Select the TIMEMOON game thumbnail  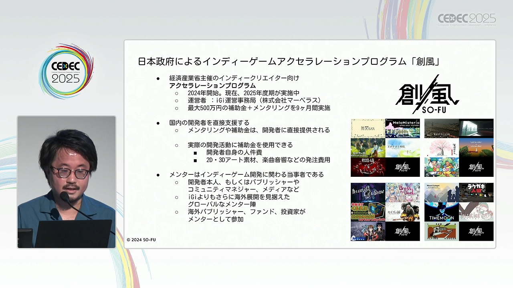point(441,212)
